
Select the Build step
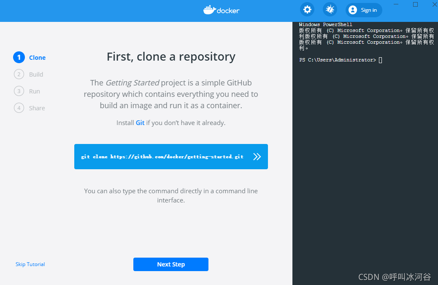(x=29, y=75)
